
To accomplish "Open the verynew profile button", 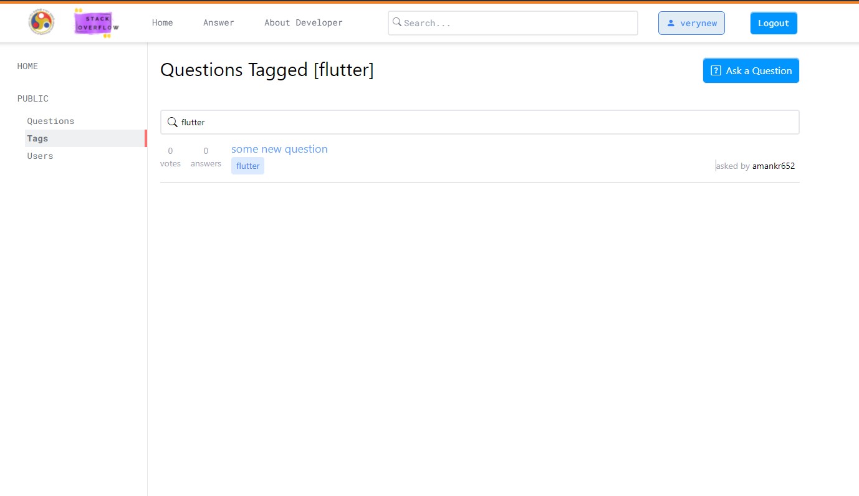I will (691, 22).
